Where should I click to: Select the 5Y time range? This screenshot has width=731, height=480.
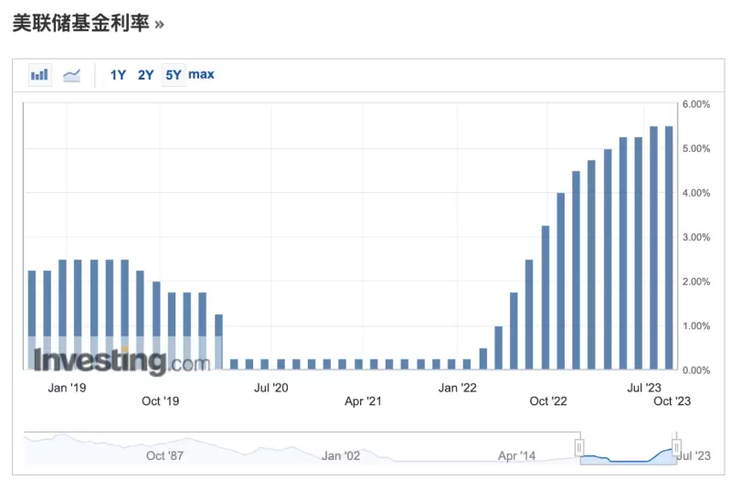(x=173, y=75)
